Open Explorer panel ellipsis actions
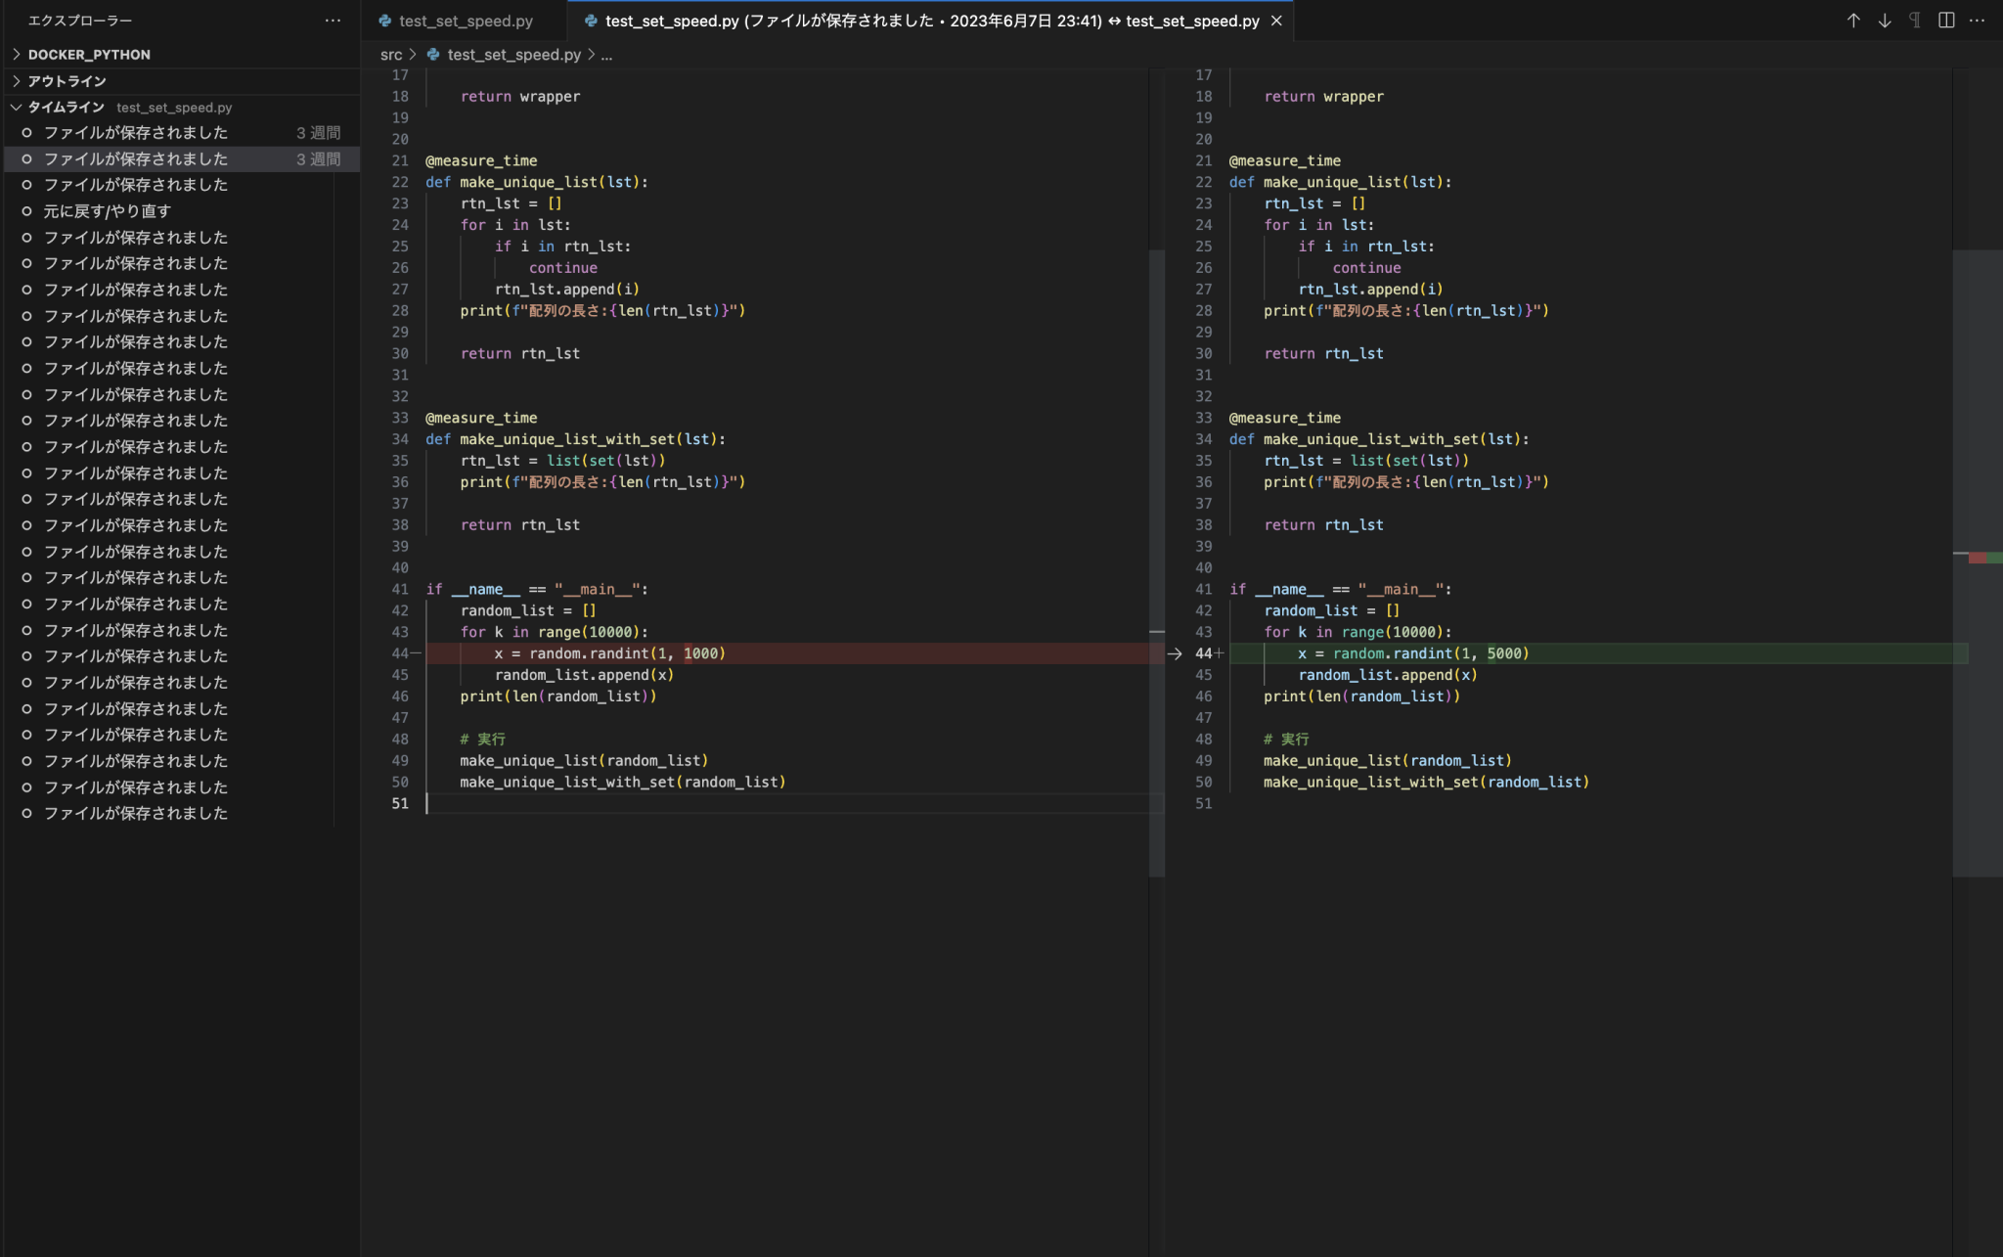This screenshot has height=1257, width=2003. point(334,21)
